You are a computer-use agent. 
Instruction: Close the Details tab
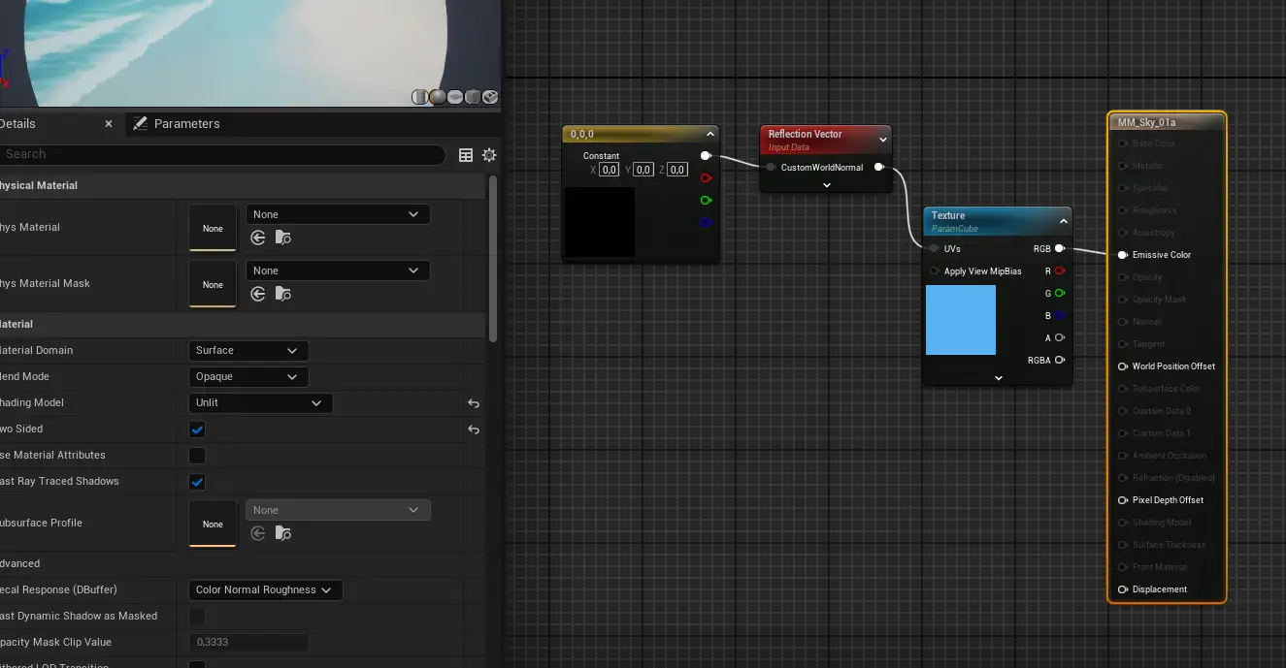tap(109, 124)
